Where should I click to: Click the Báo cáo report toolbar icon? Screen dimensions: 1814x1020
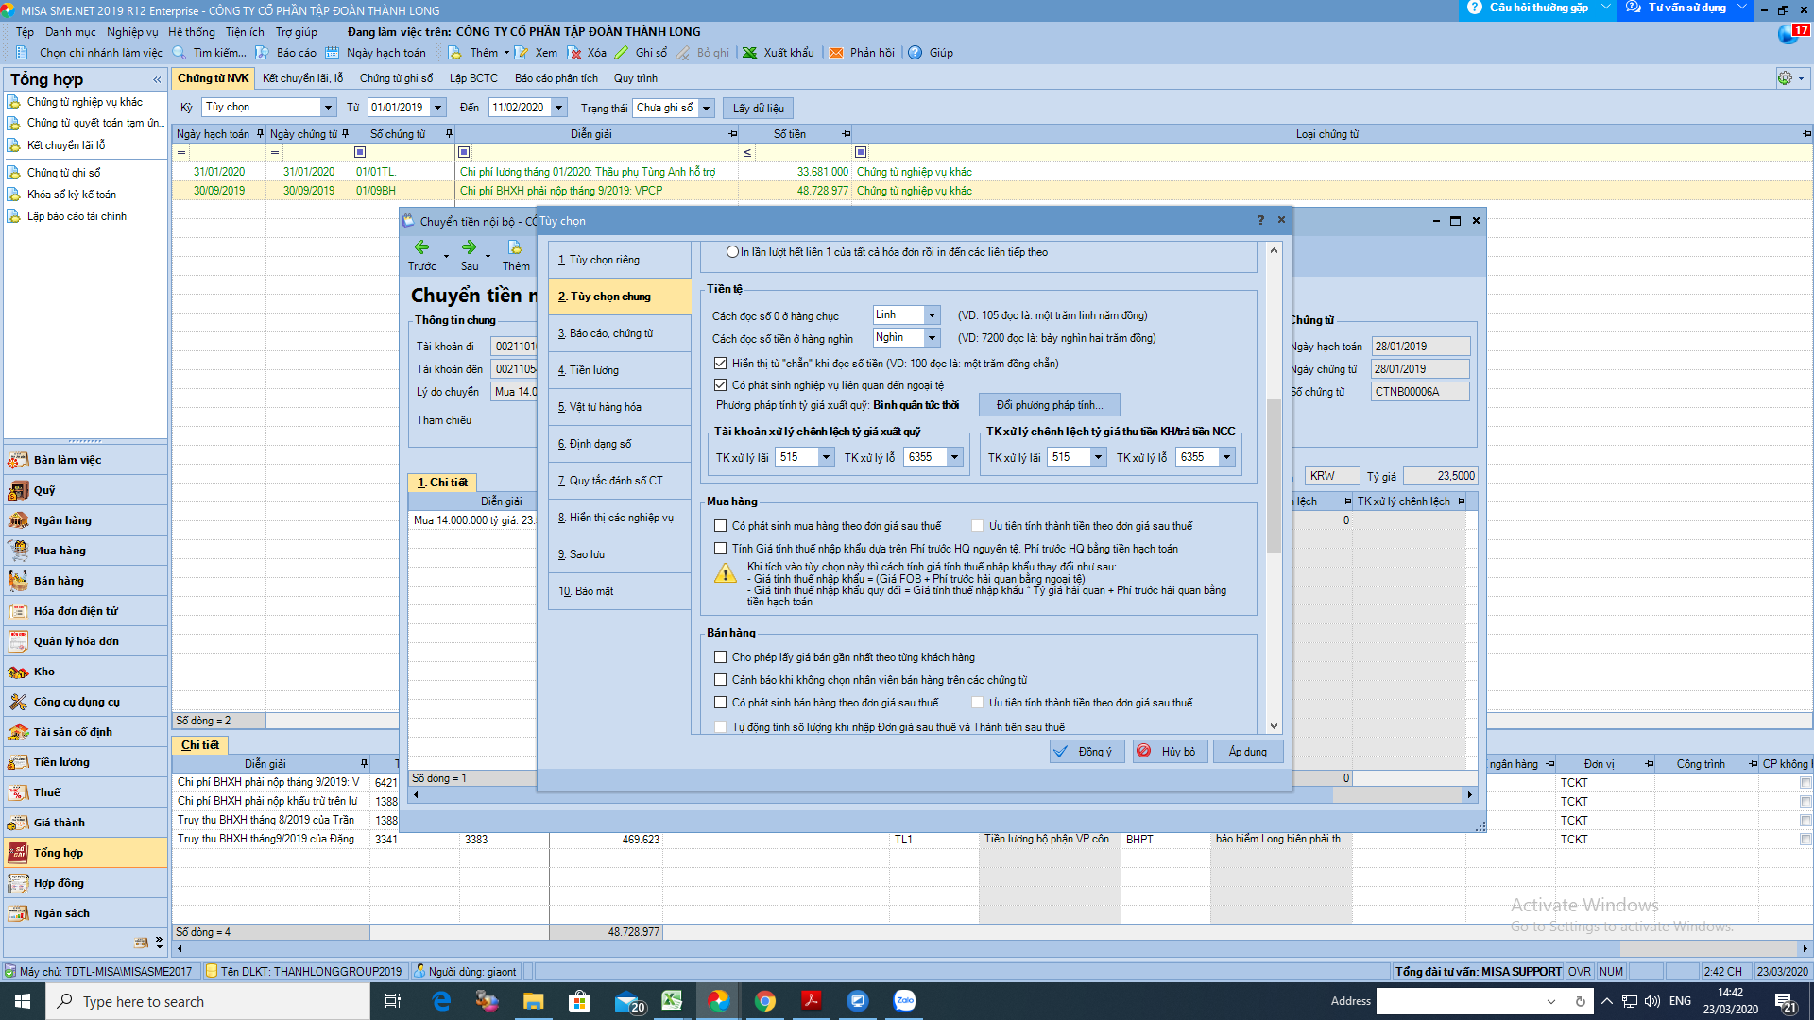tap(262, 53)
